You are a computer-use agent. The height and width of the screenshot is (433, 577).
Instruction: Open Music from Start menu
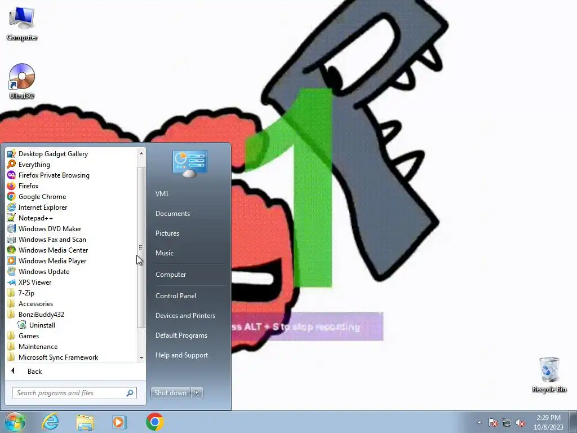click(x=165, y=253)
